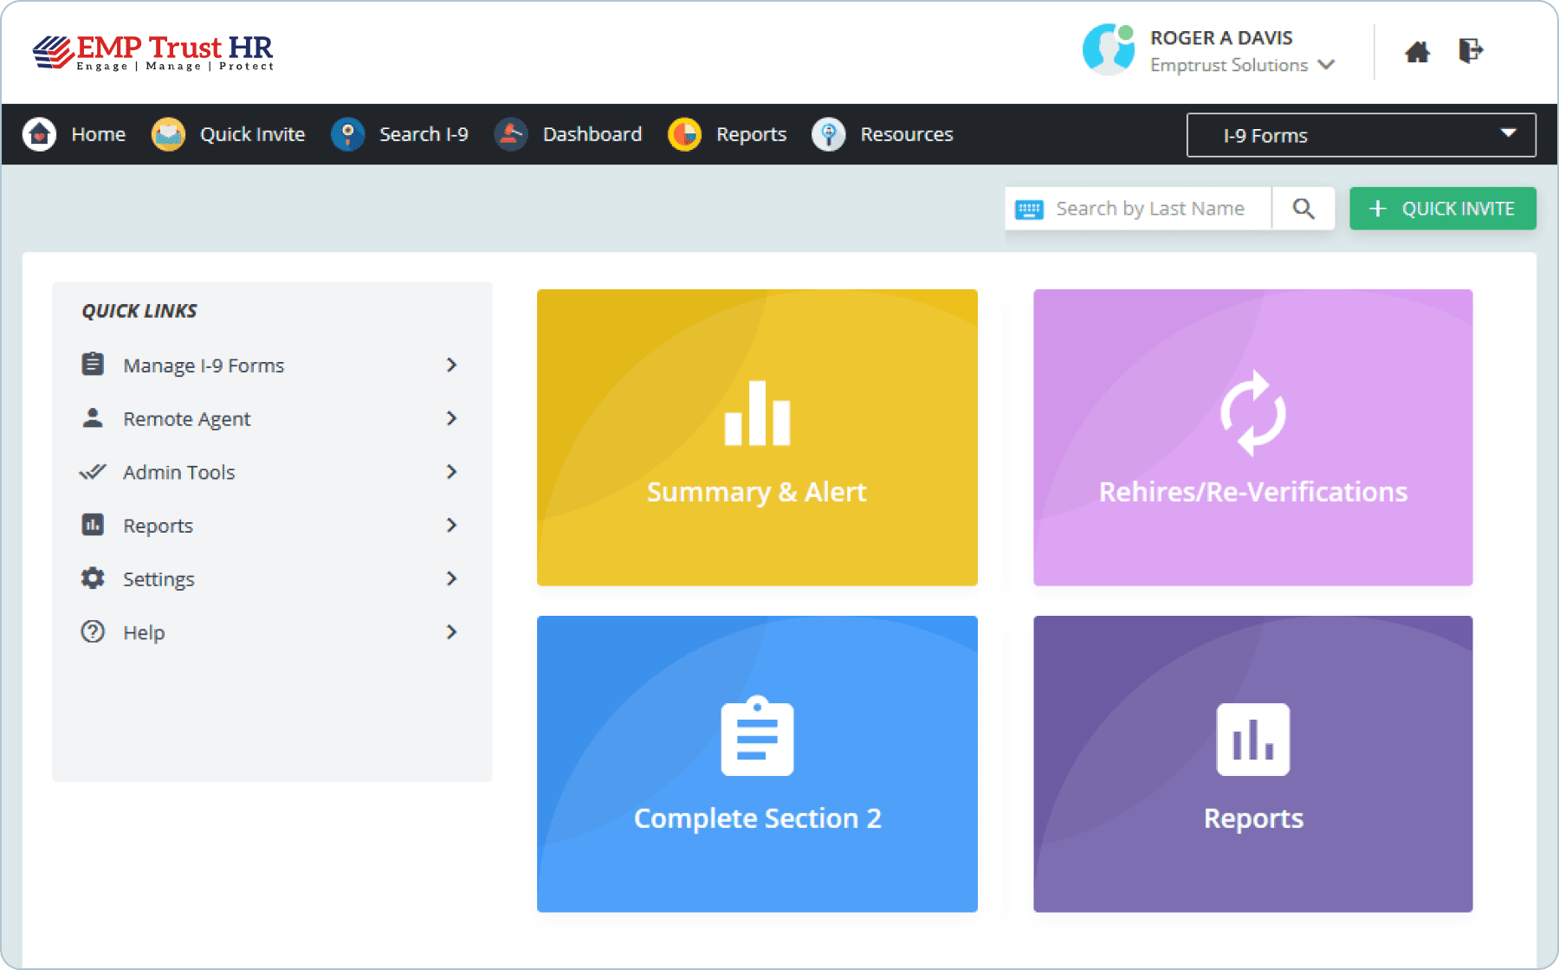The height and width of the screenshot is (970, 1559).
Task: Expand Help chevron
Action: (x=451, y=631)
